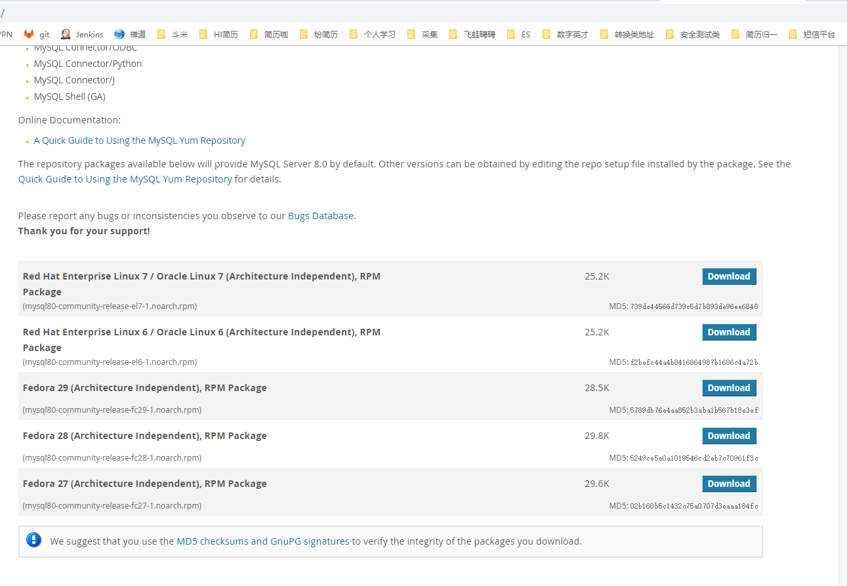The image size is (847, 586).
Task: Open the MD5 checksums and GnuPG signatures link
Action: click(263, 541)
